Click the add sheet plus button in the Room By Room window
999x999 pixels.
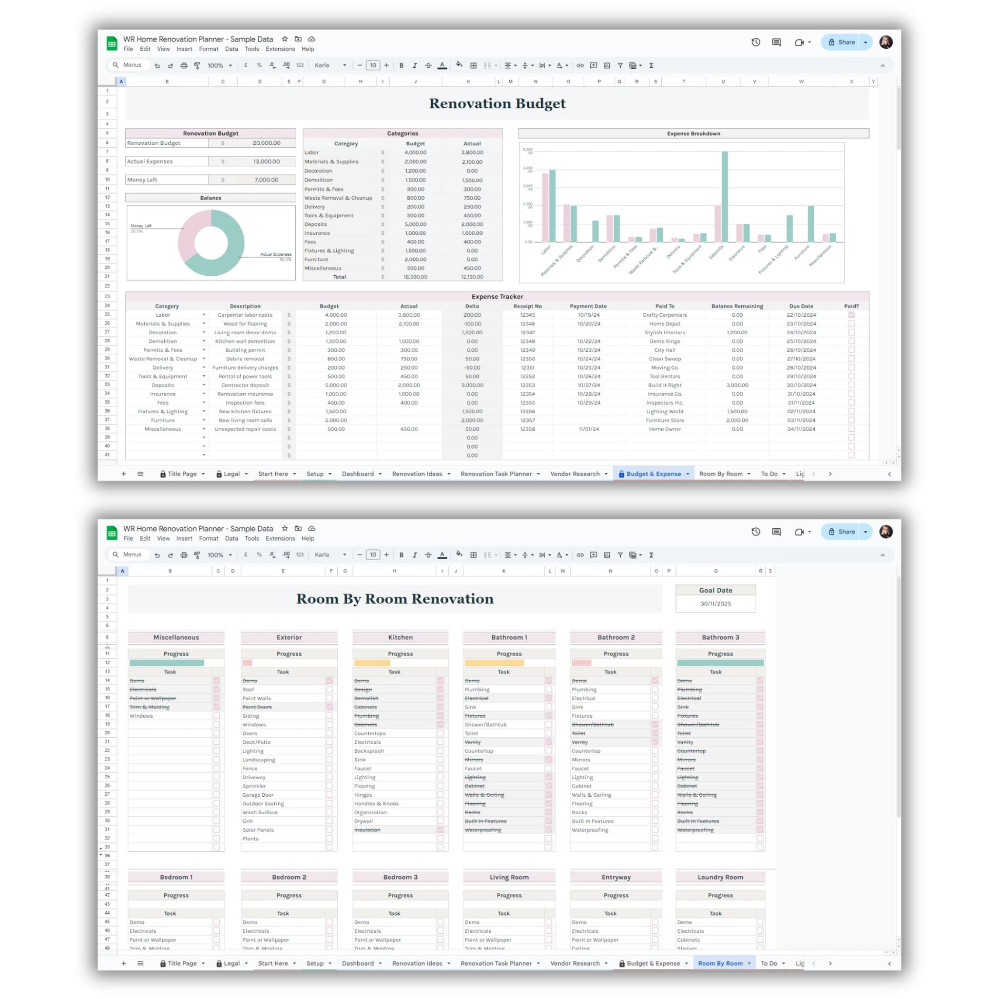pyautogui.click(x=124, y=963)
